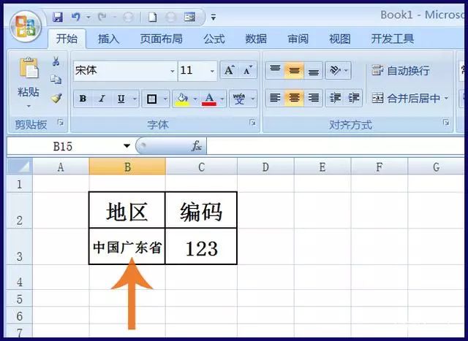The image size is (468, 341).
Task: Open the 视图 ribbon tab
Action: [x=339, y=39]
